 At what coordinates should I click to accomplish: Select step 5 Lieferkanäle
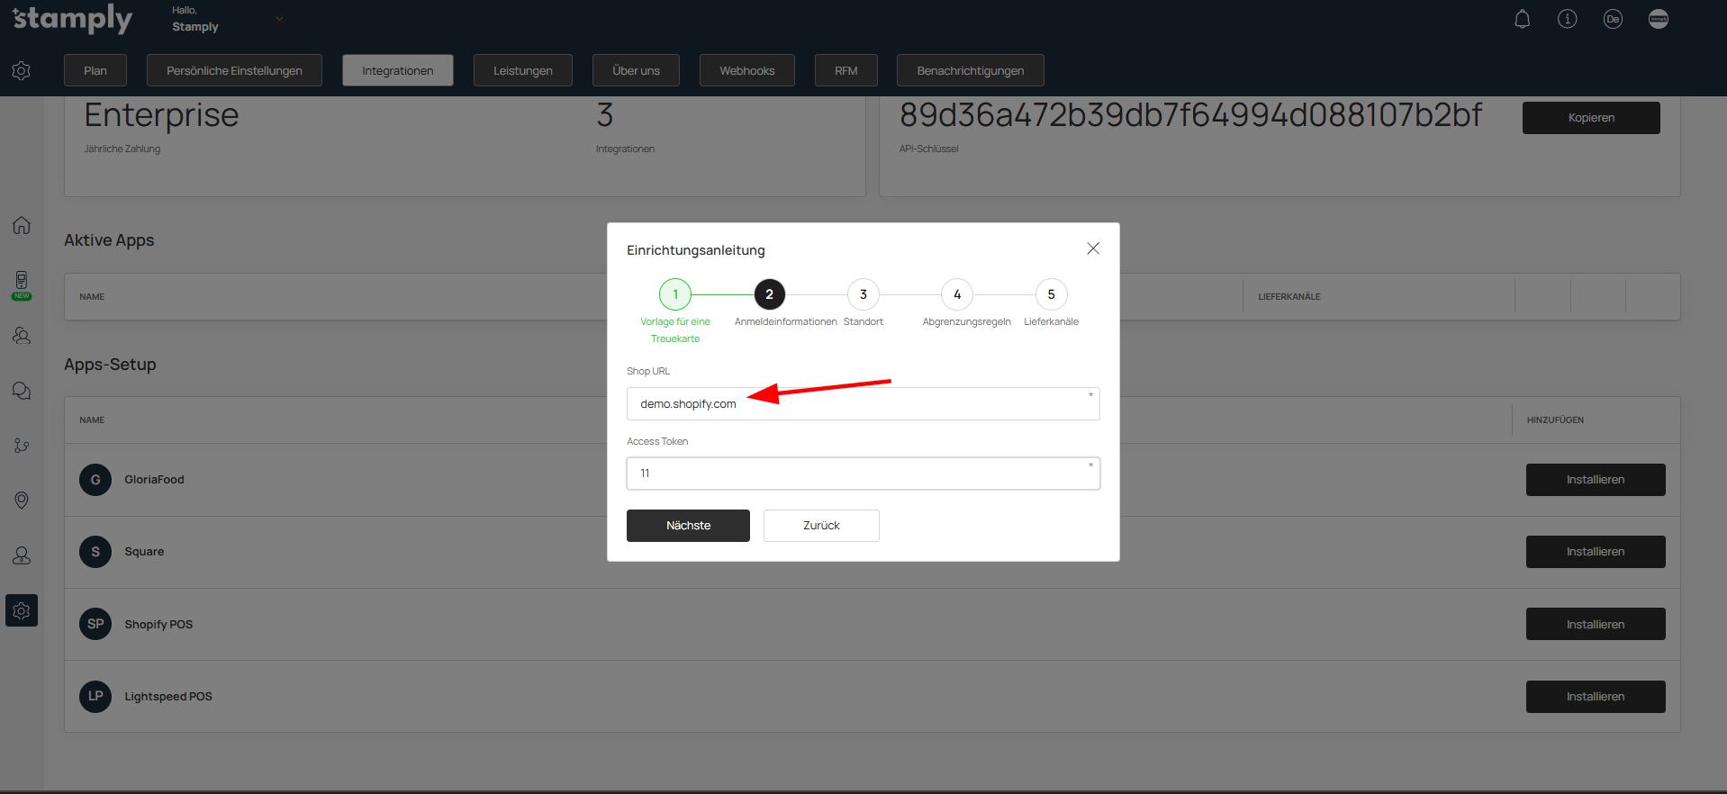pyautogui.click(x=1051, y=294)
